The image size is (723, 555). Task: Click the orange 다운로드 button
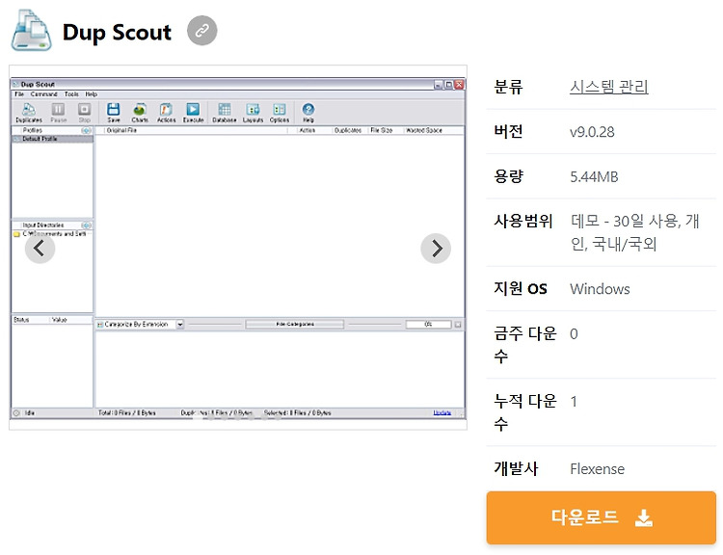coord(602,517)
